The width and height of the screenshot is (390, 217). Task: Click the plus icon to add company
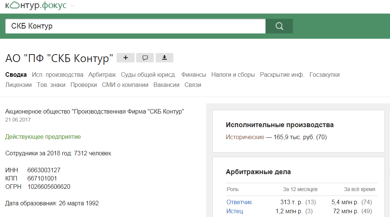tap(126, 58)
